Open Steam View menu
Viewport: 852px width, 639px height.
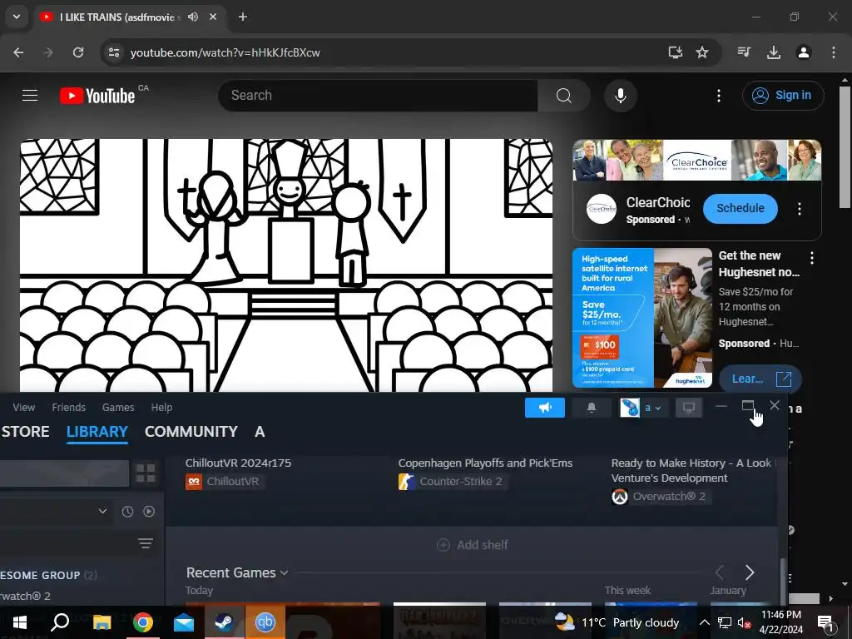click(x=24, y=408)
